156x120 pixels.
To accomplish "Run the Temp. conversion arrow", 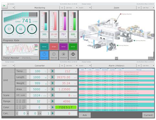I will pos(53,71).
